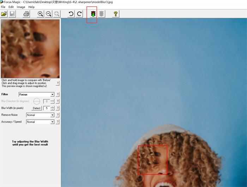Click help button beside Blur Width
Screen dimensions: 247x187
58,108
